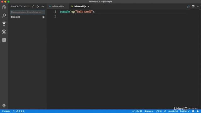Open editor more actions menu
Image resolution: width=201 pixels, height=113 pixels.
click(x=198, y=6)
